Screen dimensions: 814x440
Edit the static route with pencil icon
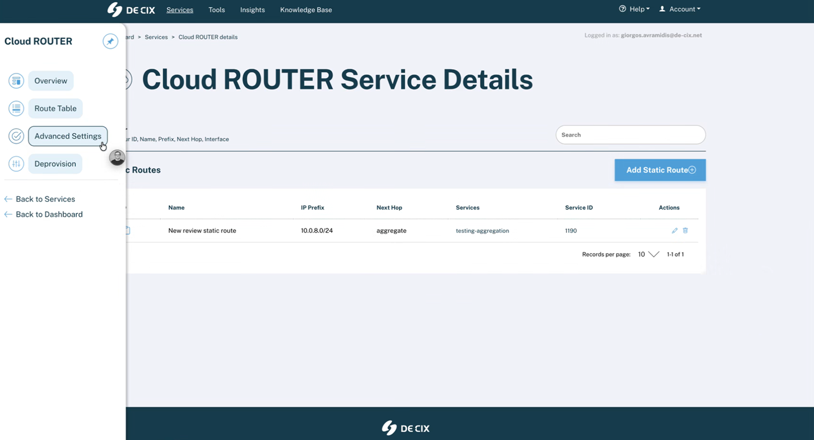674,230
